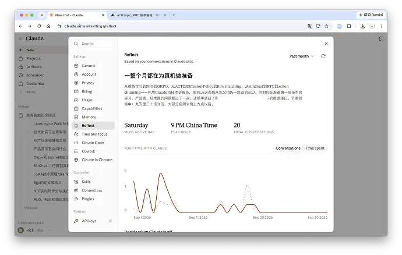402x255 pixels.
Task: Click the browser Home icon
Action: tap(48, 26)
